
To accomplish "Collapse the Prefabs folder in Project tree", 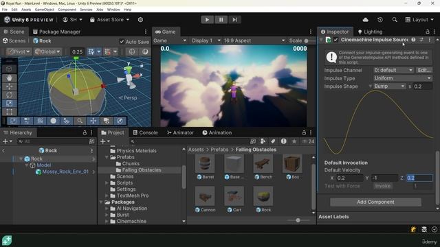I will (x=107, y=157).
